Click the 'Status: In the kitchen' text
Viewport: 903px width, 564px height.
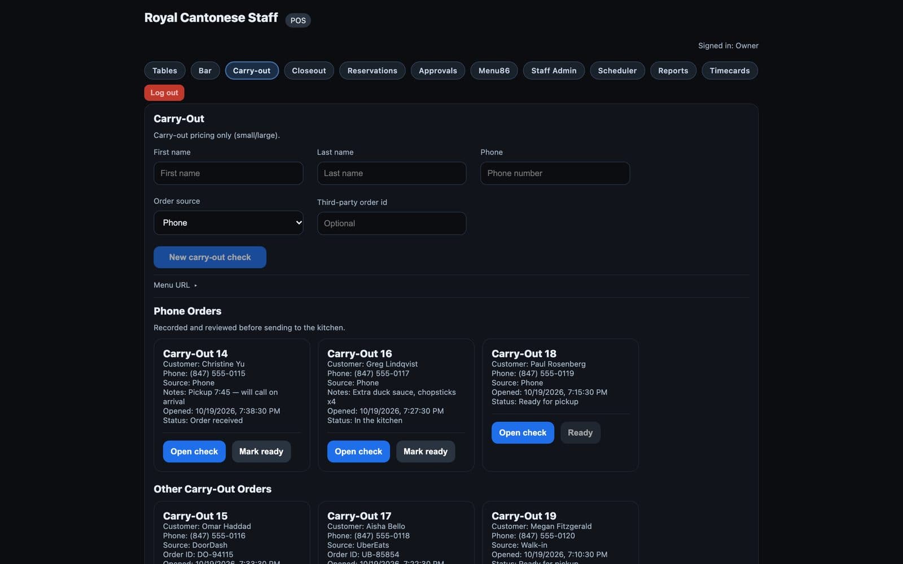(365, 420)
